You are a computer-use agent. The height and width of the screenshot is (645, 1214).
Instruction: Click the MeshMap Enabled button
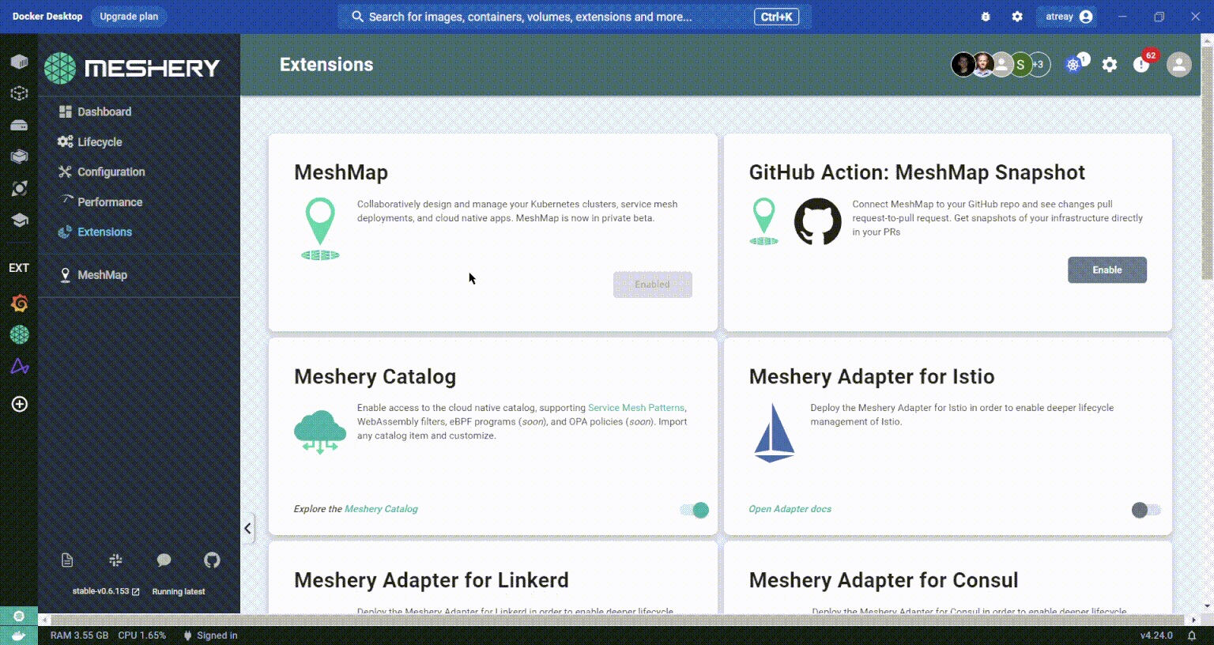point(652,285)
